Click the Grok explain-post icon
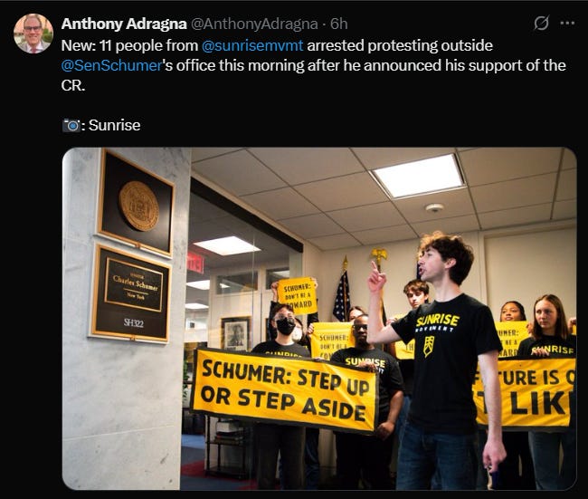This screenshot has width=588, height=499. (541, 24)
